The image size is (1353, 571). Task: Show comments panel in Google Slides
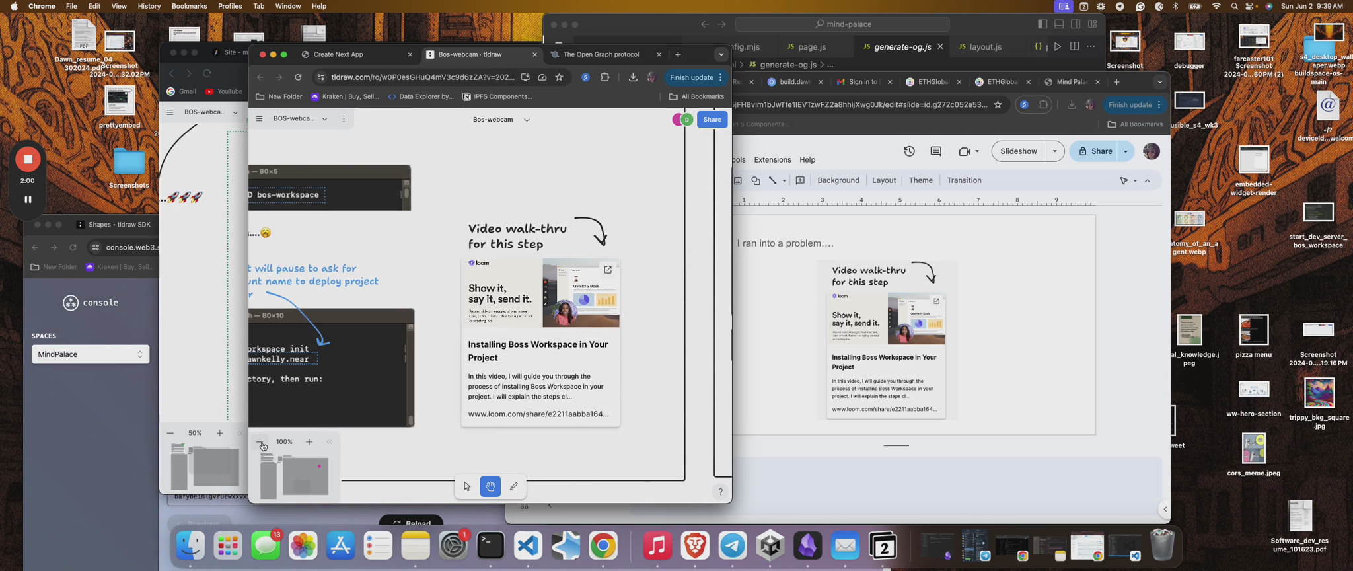tap(936, 151)
